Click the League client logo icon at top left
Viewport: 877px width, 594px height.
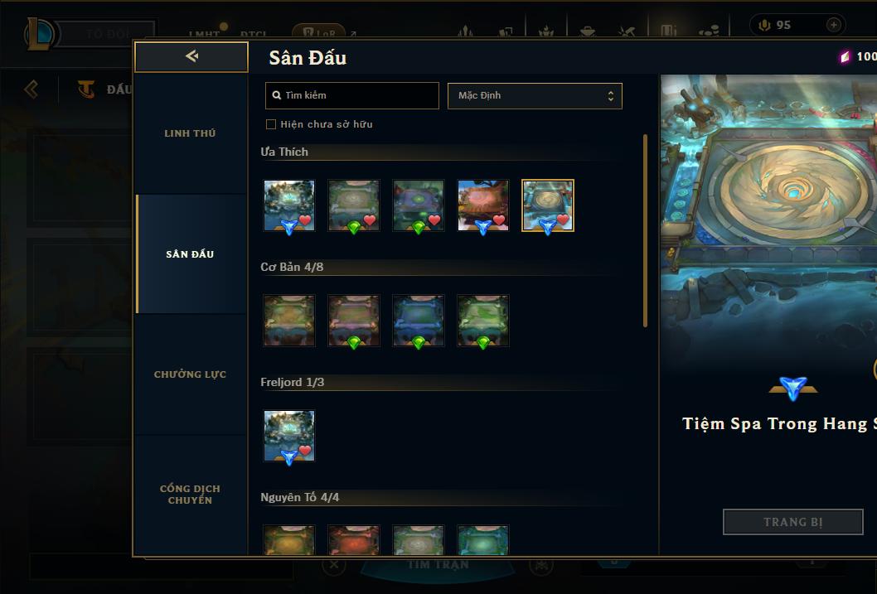[40, 33]
